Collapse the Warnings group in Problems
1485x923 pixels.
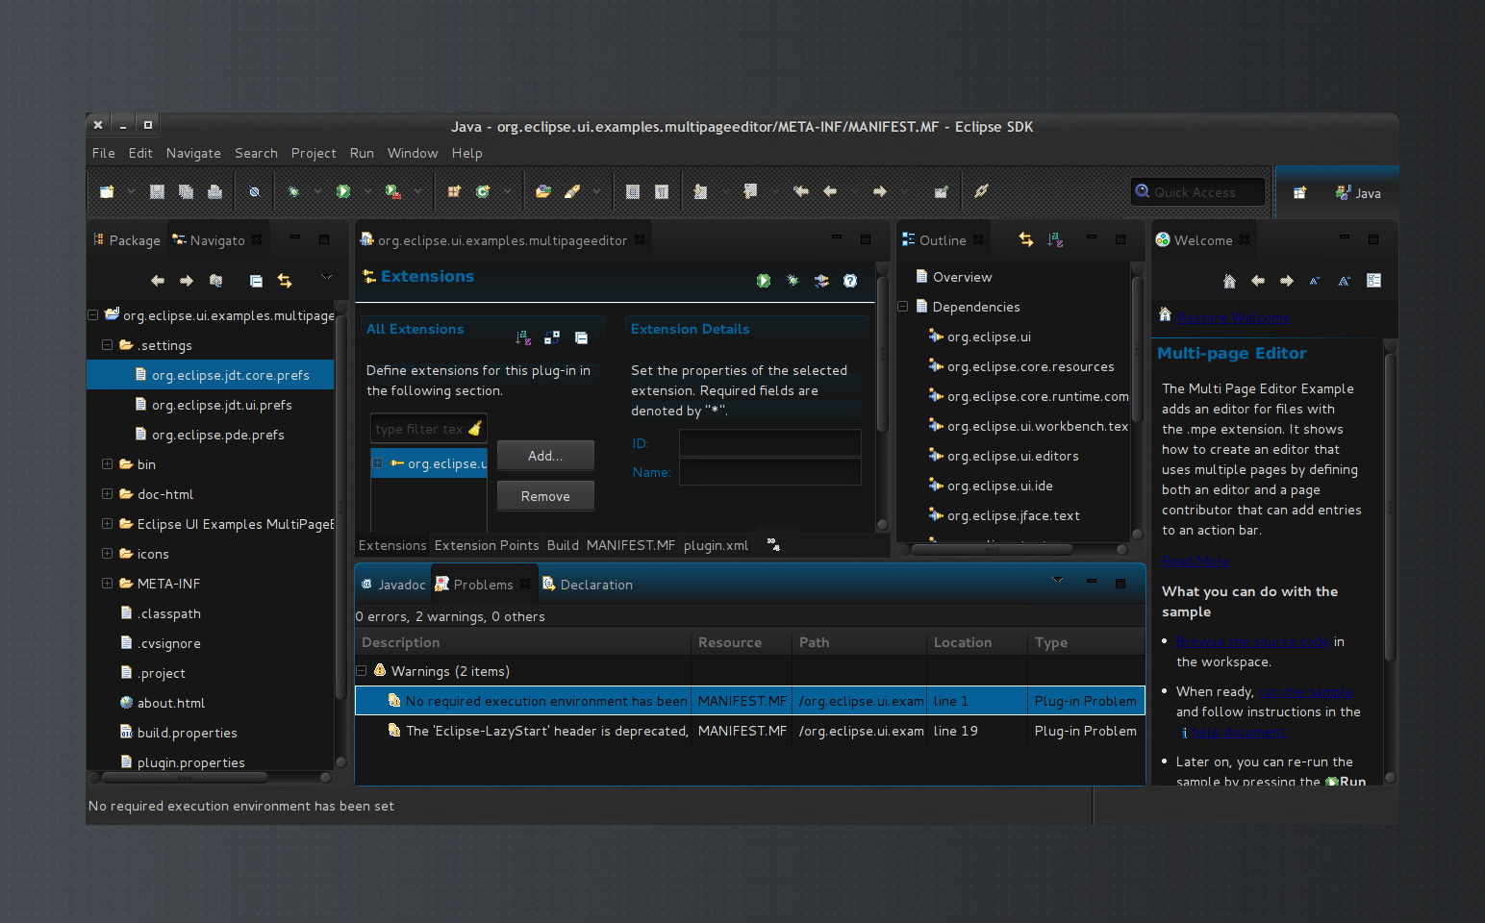pos(362,671)
